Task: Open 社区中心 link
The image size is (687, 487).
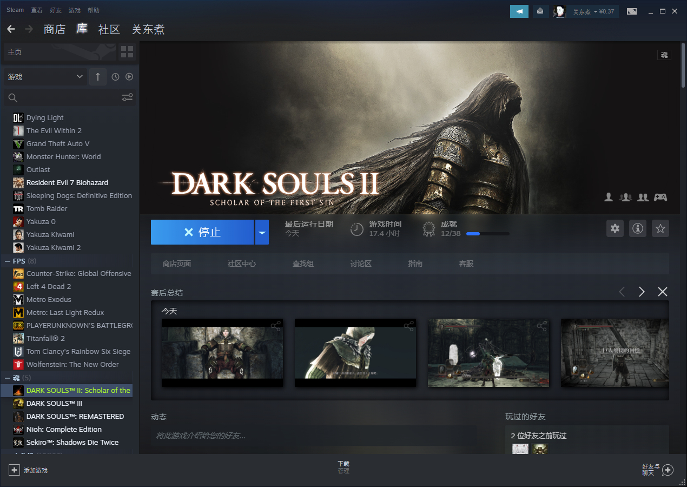Action: click(x=242, y=264)
